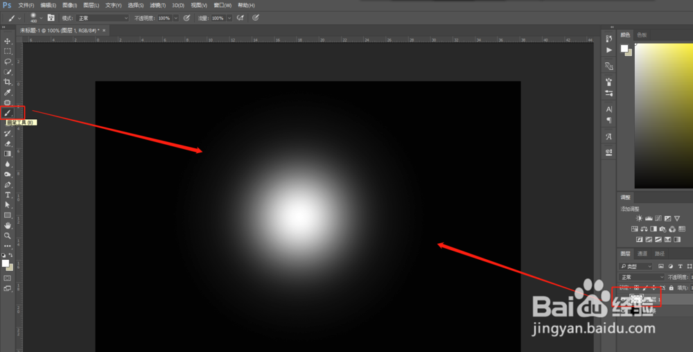
Task: Open the 文件(F) menu
Action: pos(26,6)
